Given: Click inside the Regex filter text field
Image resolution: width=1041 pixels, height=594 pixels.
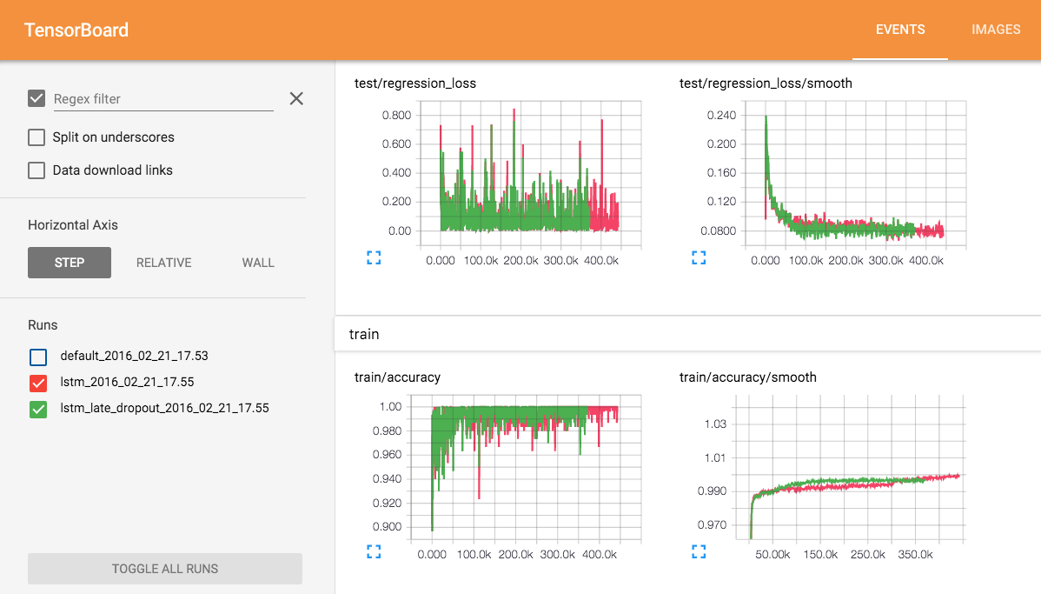Looking at the screenshot, I should pyautogui.click(x=161, y=98).
